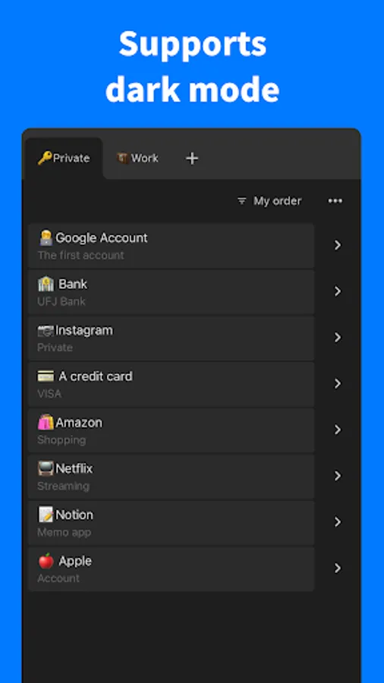
Task: Click the credit card emoji icon
Action: [x=46, y=376]
